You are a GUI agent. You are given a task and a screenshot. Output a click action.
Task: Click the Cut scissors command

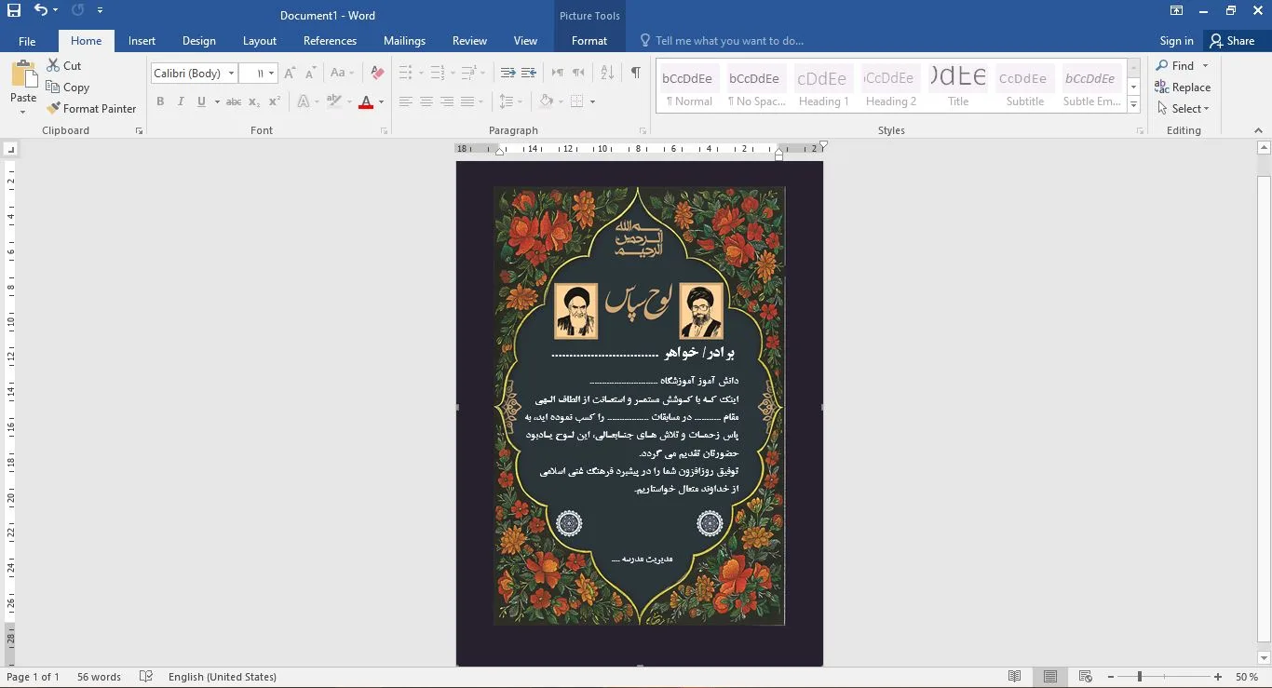click(64, 66)
